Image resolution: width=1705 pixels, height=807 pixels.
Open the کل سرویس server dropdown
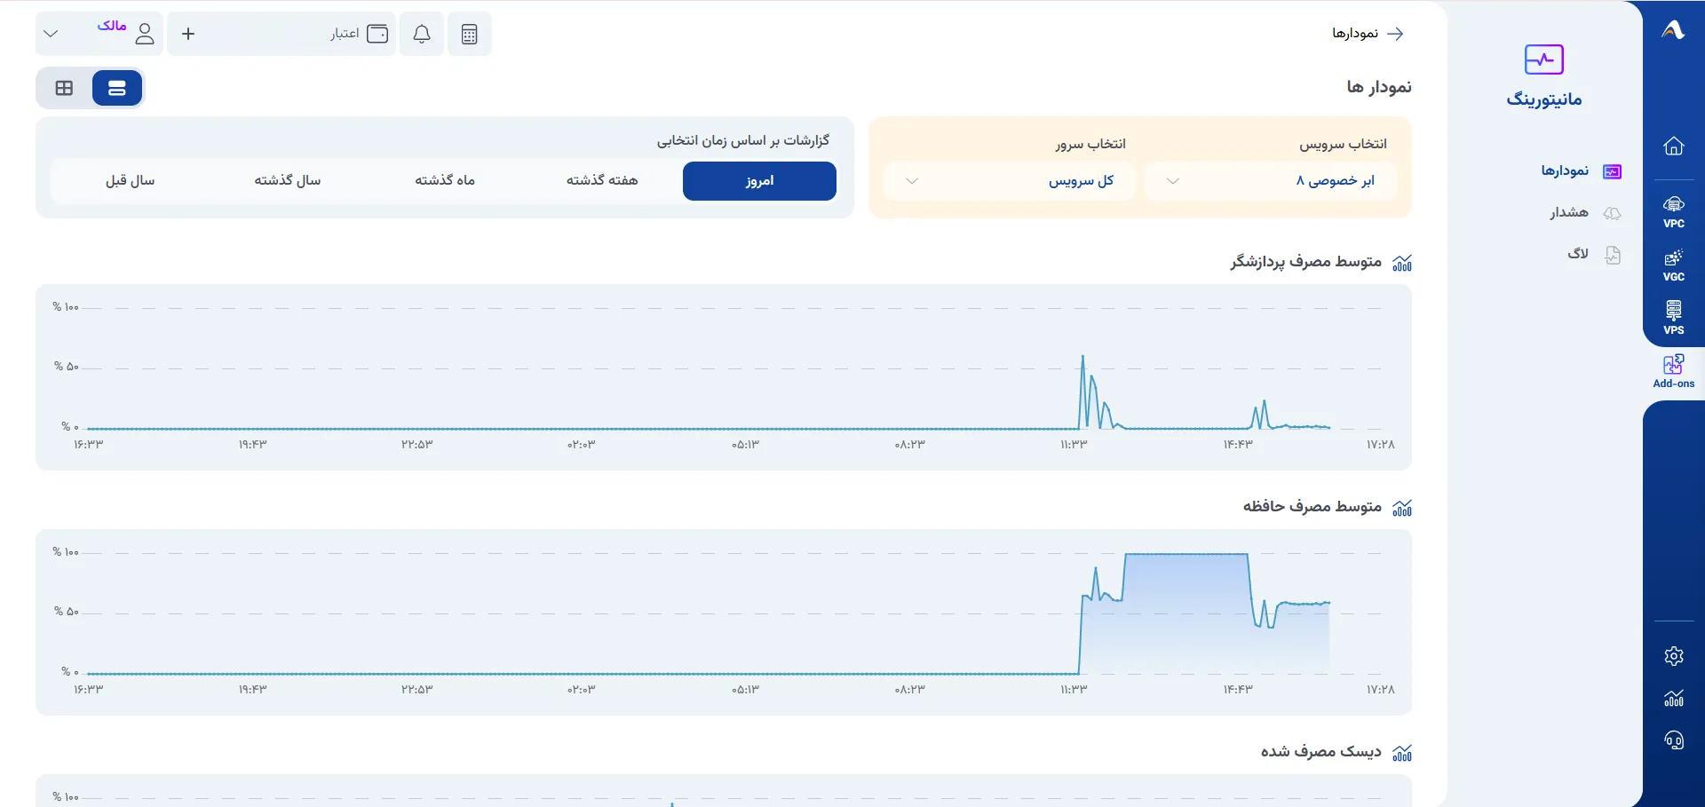click(x=1010, y=181)
